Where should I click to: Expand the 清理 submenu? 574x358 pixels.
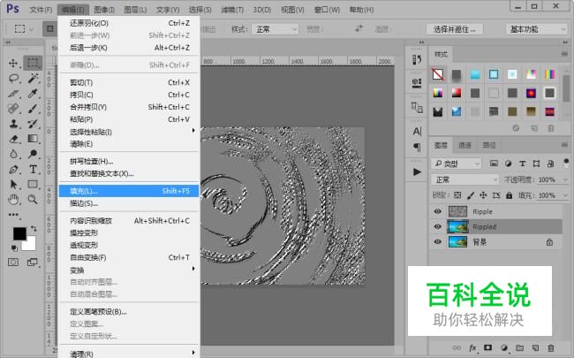(x=129, y=354)
